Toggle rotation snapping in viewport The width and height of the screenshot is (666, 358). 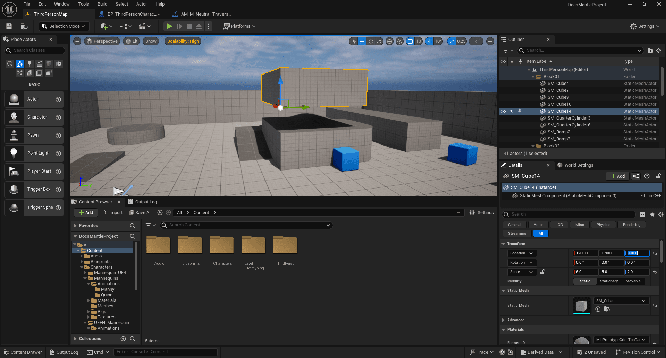(430, 41)
